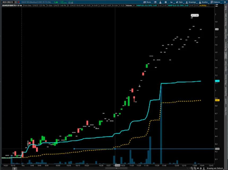The height and width of the screenshot is (170, 228).
Task: Click the zoom in magnifier icon
Action: pos(192,168)
